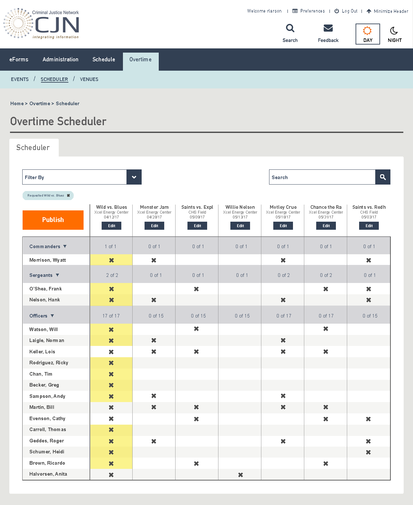Screen dimensions: 413x505
Task: Toggle Nelson, Hank for Motley Crue
Action: 283,300
